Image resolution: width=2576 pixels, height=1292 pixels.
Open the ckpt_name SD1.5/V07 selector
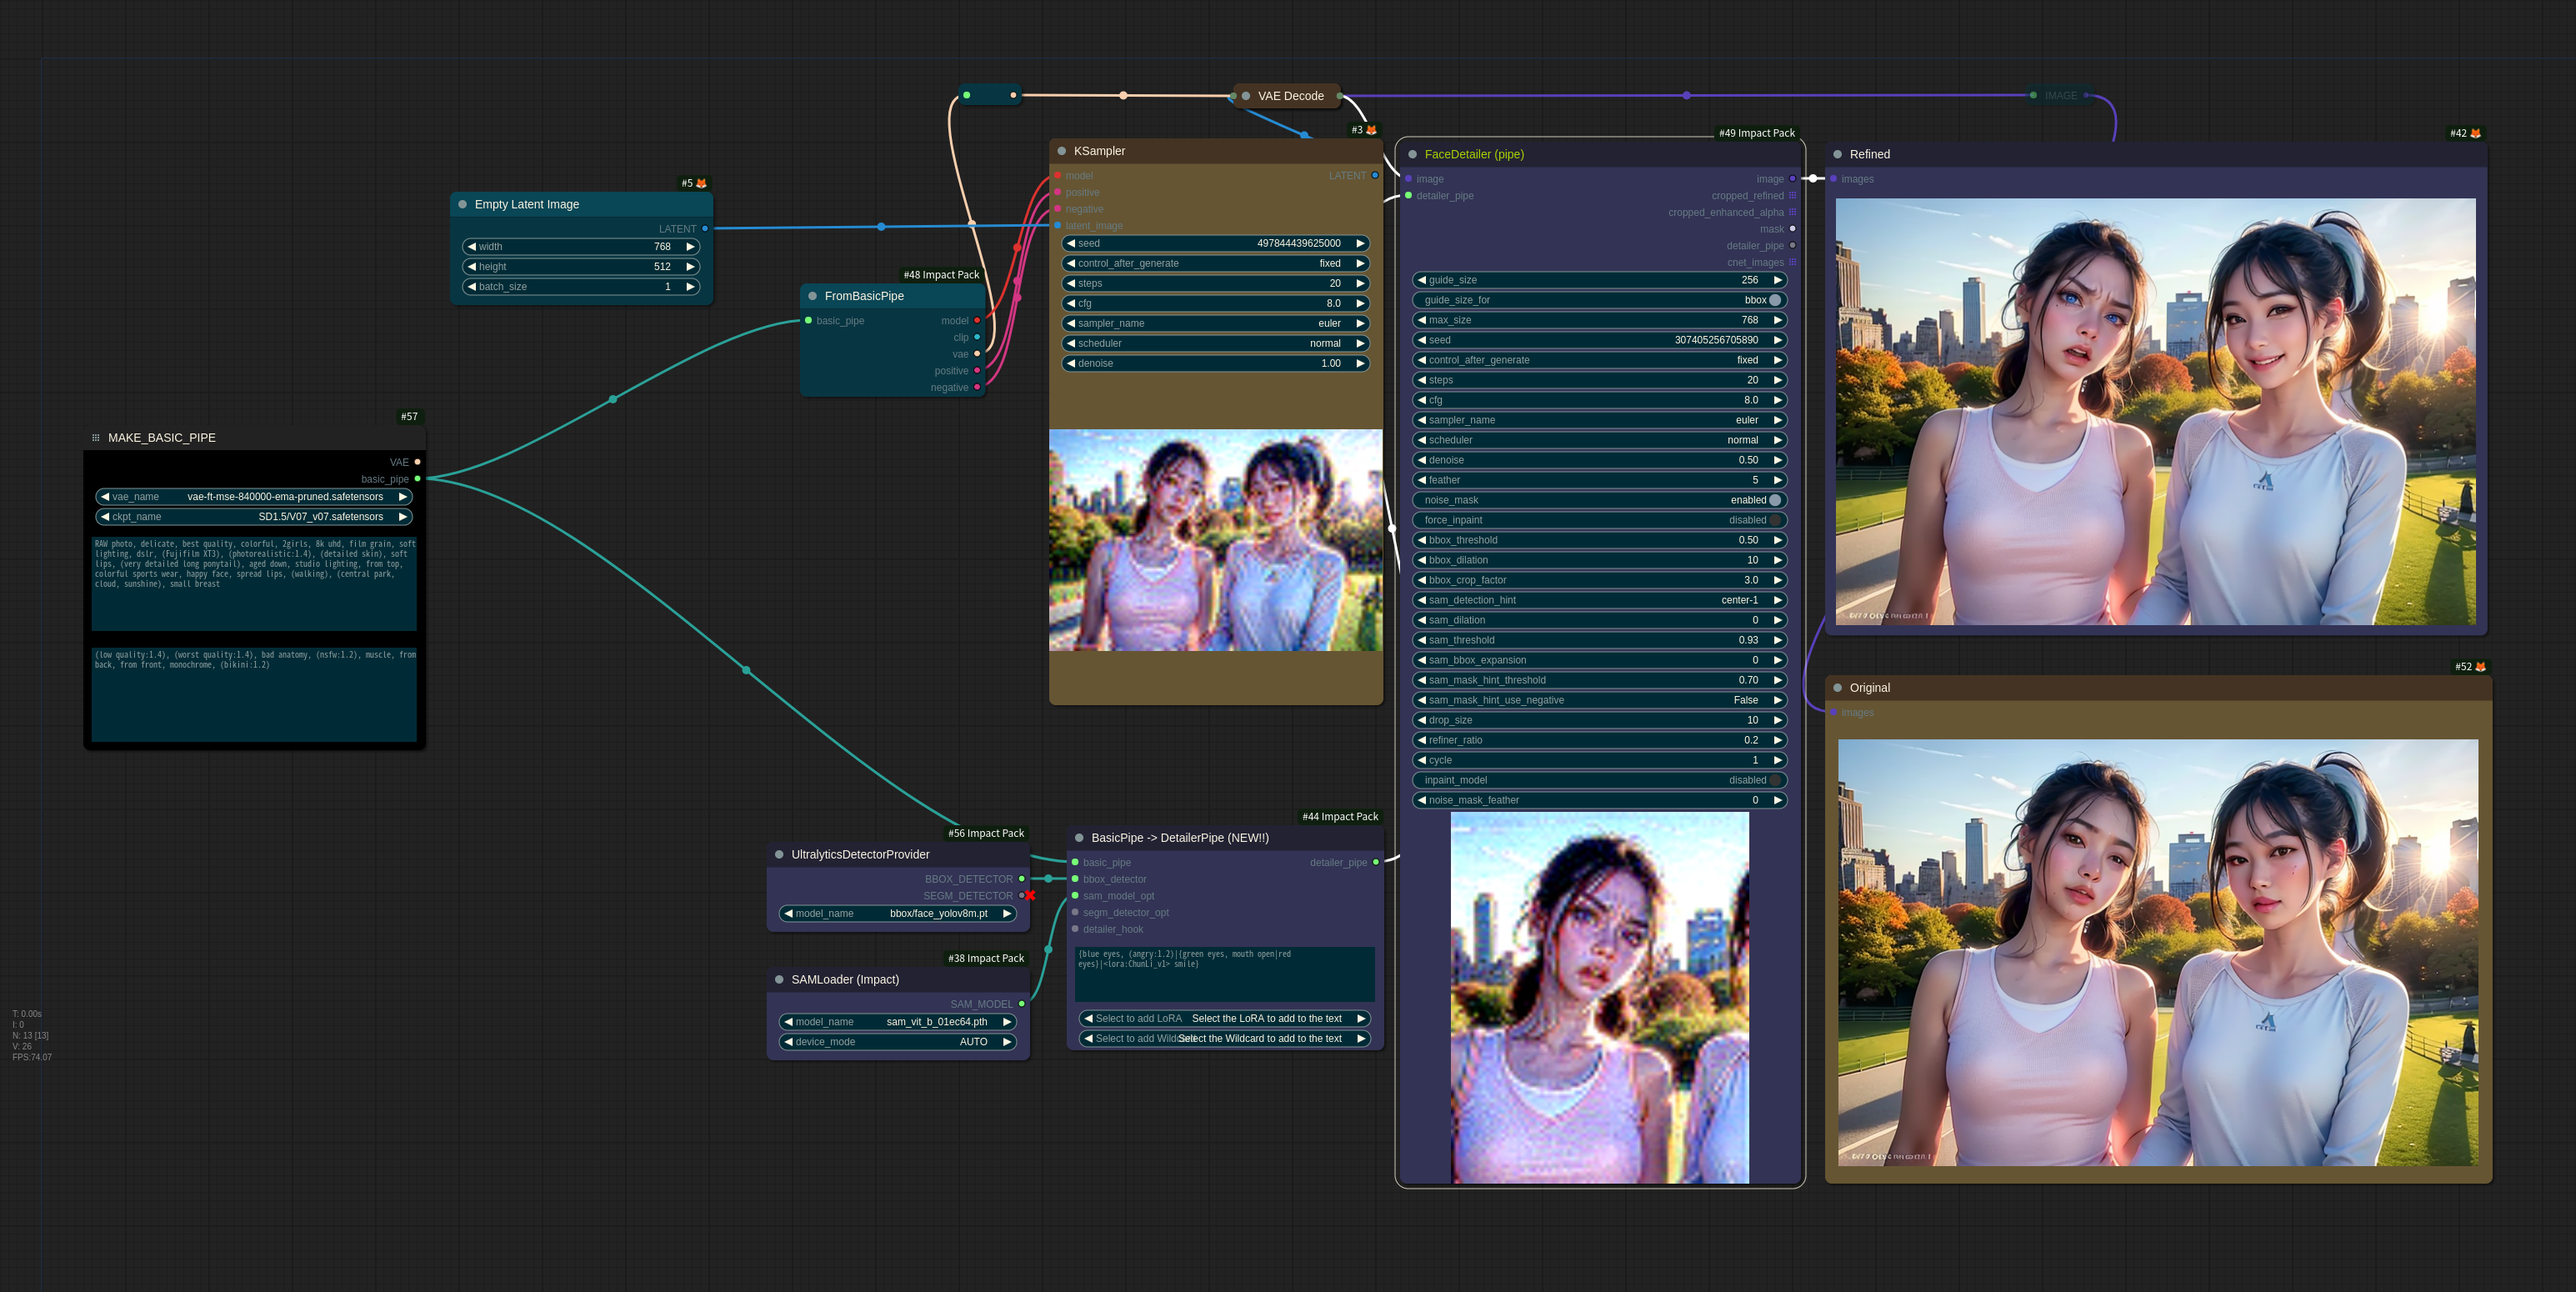pos(254,517)
